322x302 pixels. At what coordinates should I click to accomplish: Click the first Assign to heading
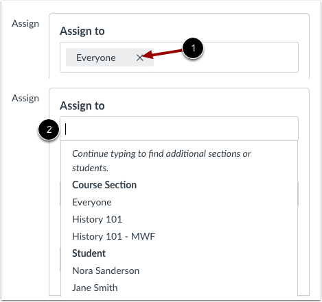point(82,31)
